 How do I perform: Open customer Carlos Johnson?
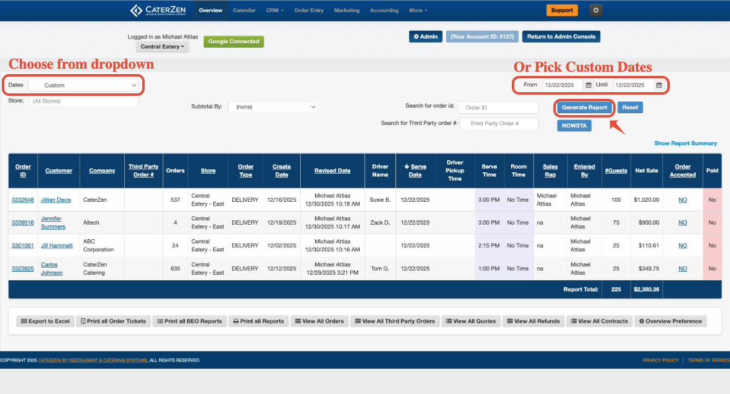(52, 269)
